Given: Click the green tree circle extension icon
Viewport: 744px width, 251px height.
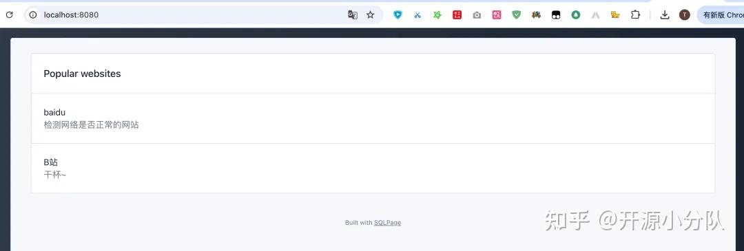Looking at the screenshot, I should pos(575,14).
